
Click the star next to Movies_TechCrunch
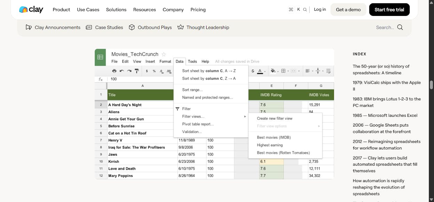(164, 54)
